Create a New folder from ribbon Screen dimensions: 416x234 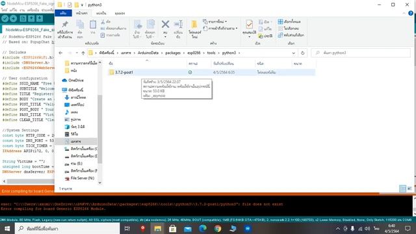tap(195, 29)
